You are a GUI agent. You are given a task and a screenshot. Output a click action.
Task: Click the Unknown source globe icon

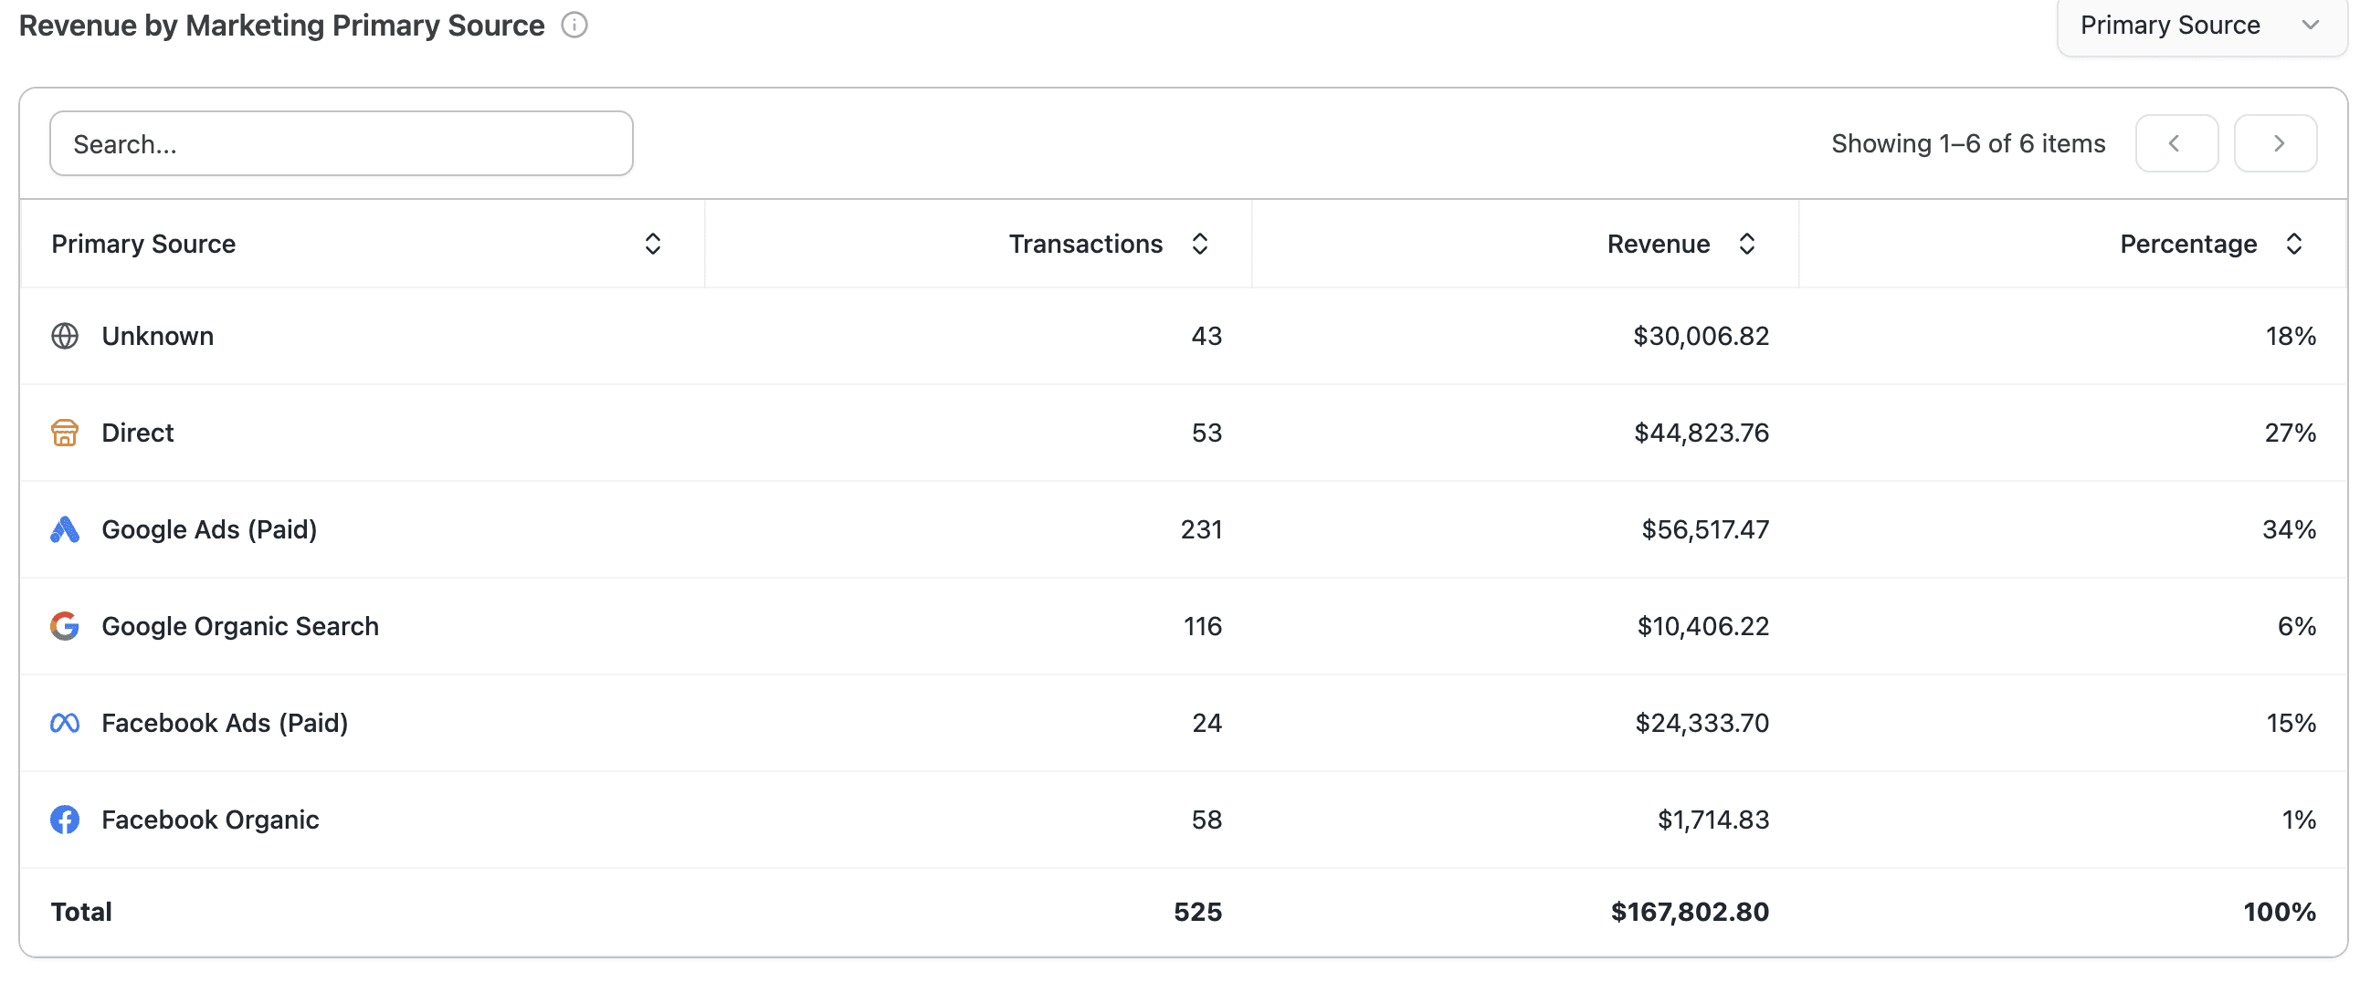click(64, 336)
